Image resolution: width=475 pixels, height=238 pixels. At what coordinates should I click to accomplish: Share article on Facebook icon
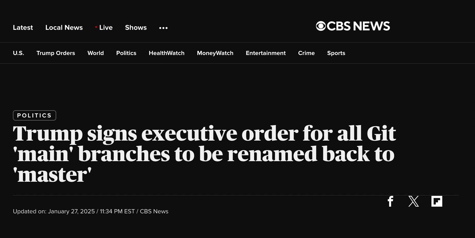coord(390,201)
